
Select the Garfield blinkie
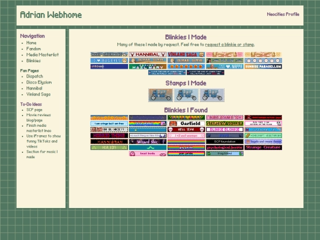point(186,123)
